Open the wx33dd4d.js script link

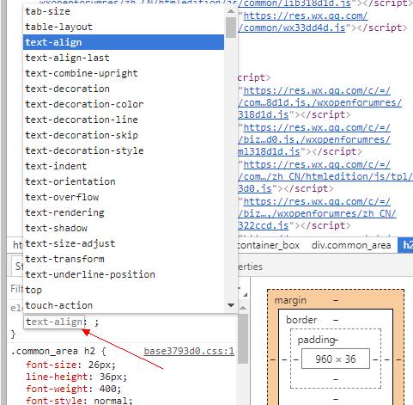(x=291, y=28)
